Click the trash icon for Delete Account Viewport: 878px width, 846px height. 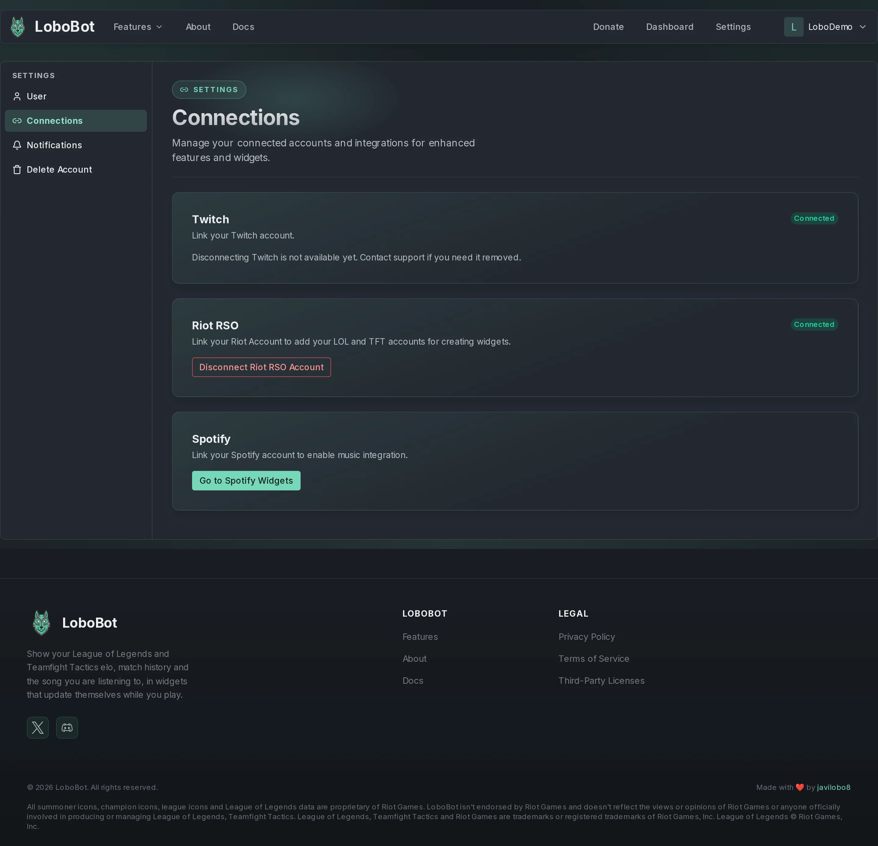click(17, 169)
